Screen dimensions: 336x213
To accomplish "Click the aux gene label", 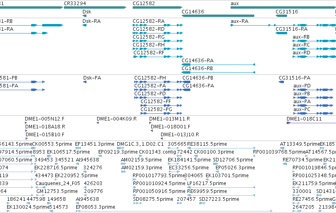I will (235, 4).
